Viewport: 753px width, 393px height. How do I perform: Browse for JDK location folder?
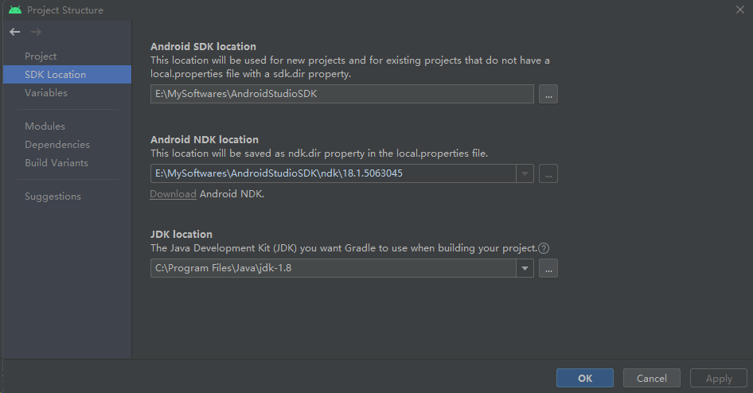[x=548, y=269]
